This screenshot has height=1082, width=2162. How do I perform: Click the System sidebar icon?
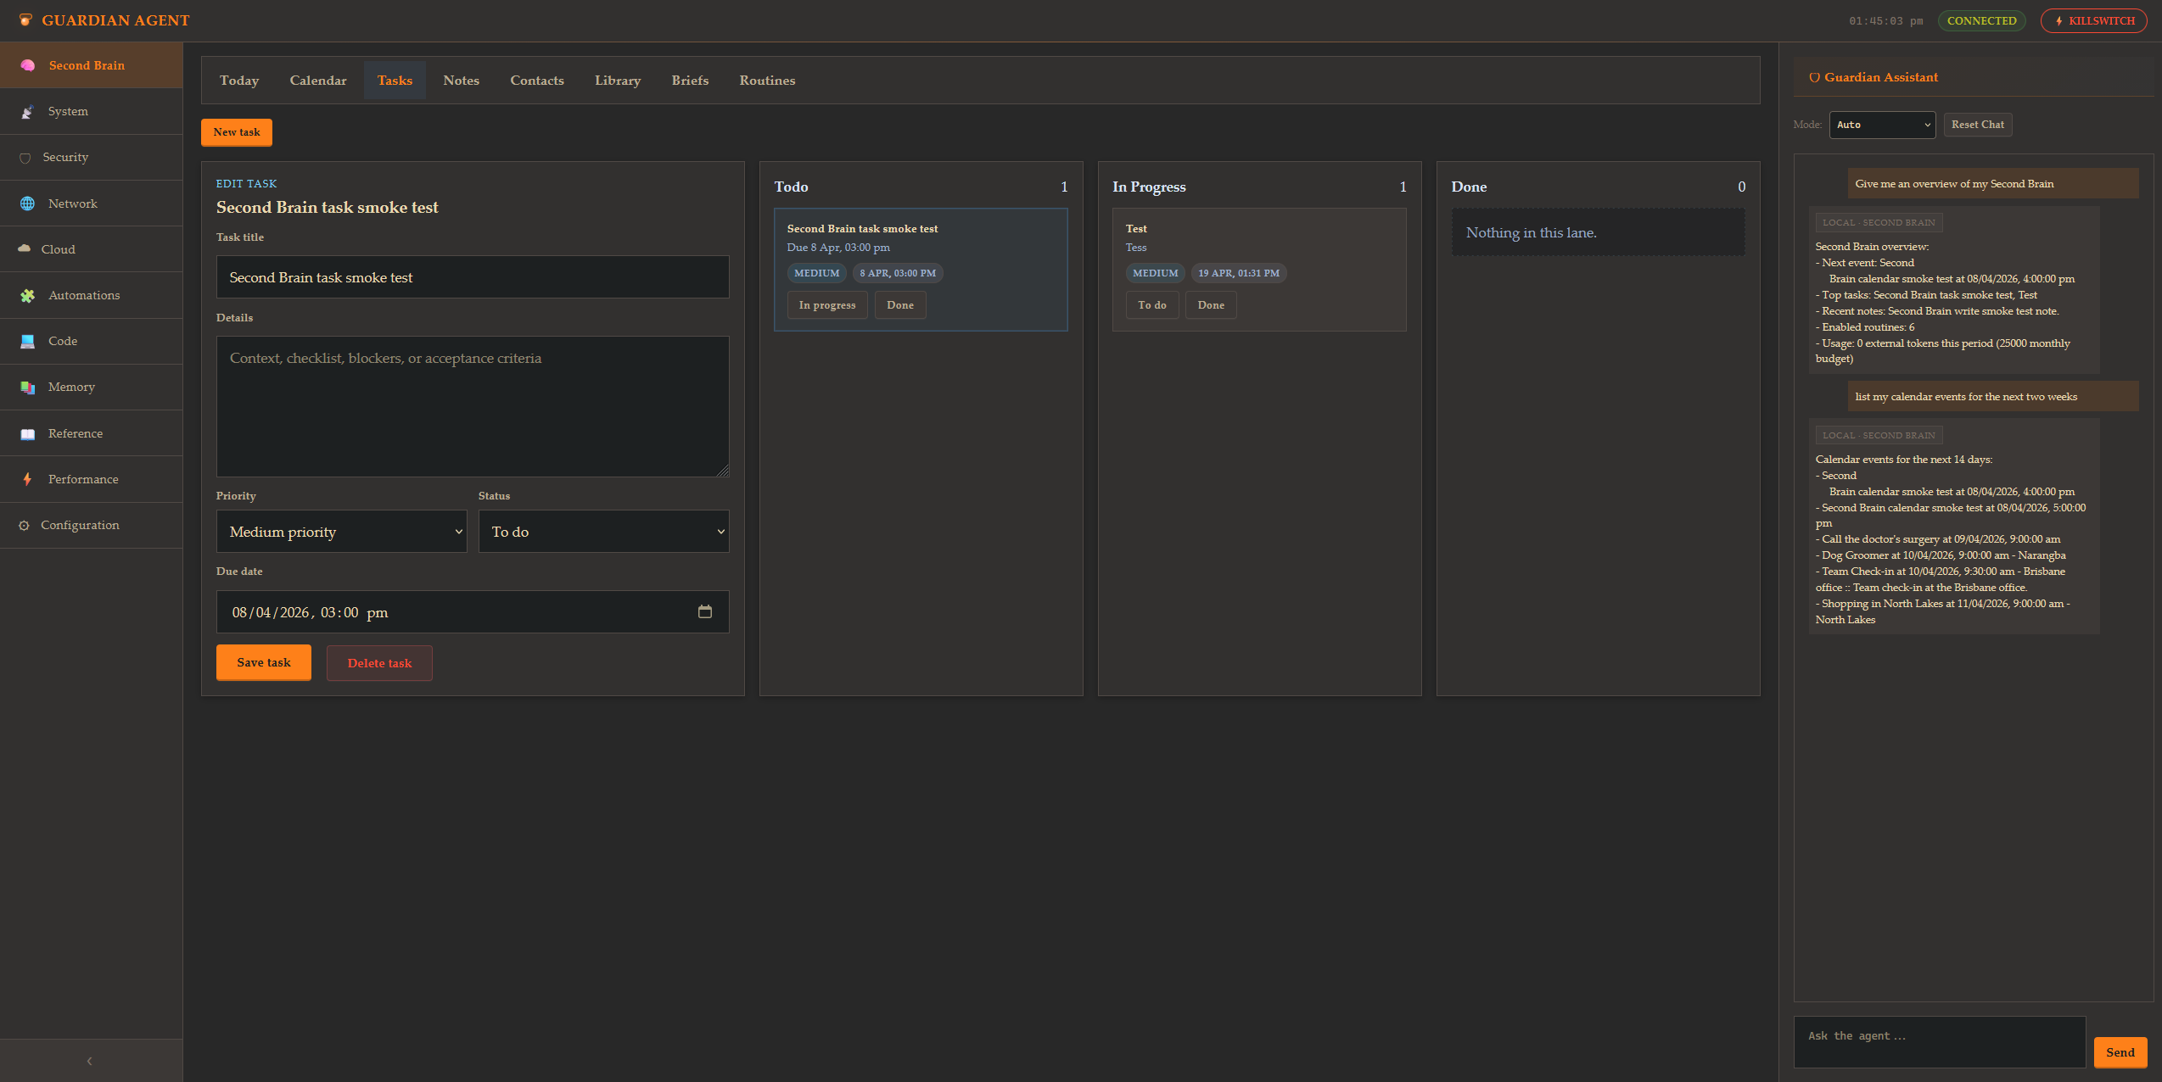[27, 112]
